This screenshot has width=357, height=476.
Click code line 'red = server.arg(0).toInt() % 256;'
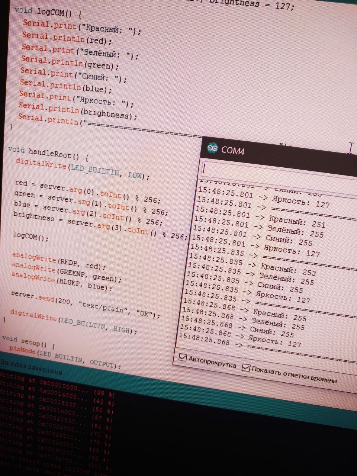pos(88,191)
